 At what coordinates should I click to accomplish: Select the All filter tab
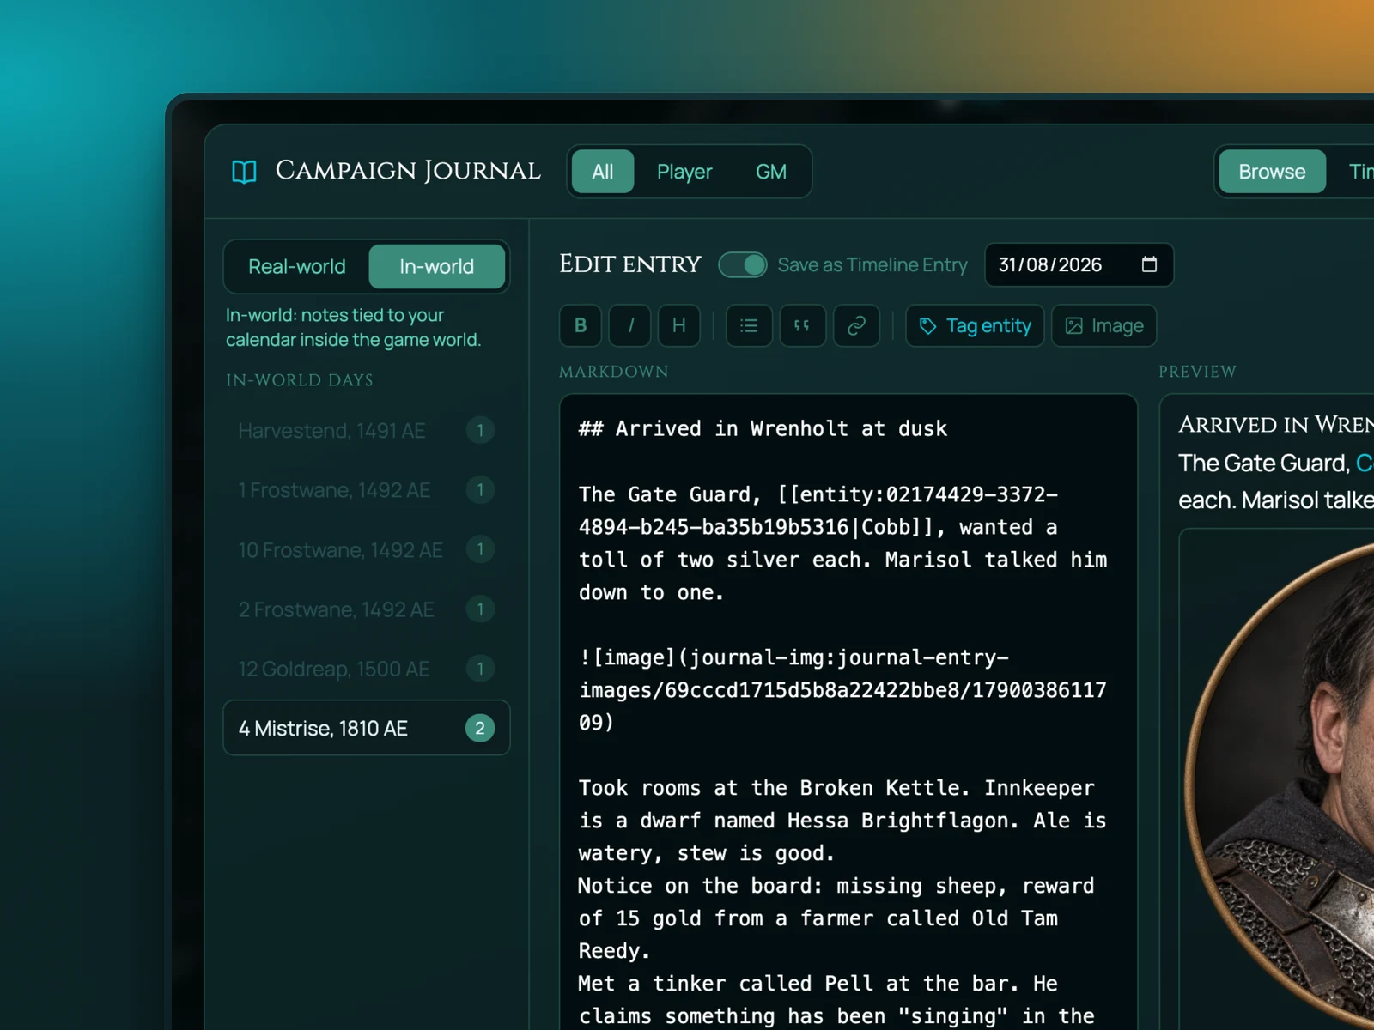point(603,172)
